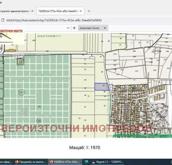
Task: Open Firefox 7d2892cb taskbar window
Action: point(65,162)
